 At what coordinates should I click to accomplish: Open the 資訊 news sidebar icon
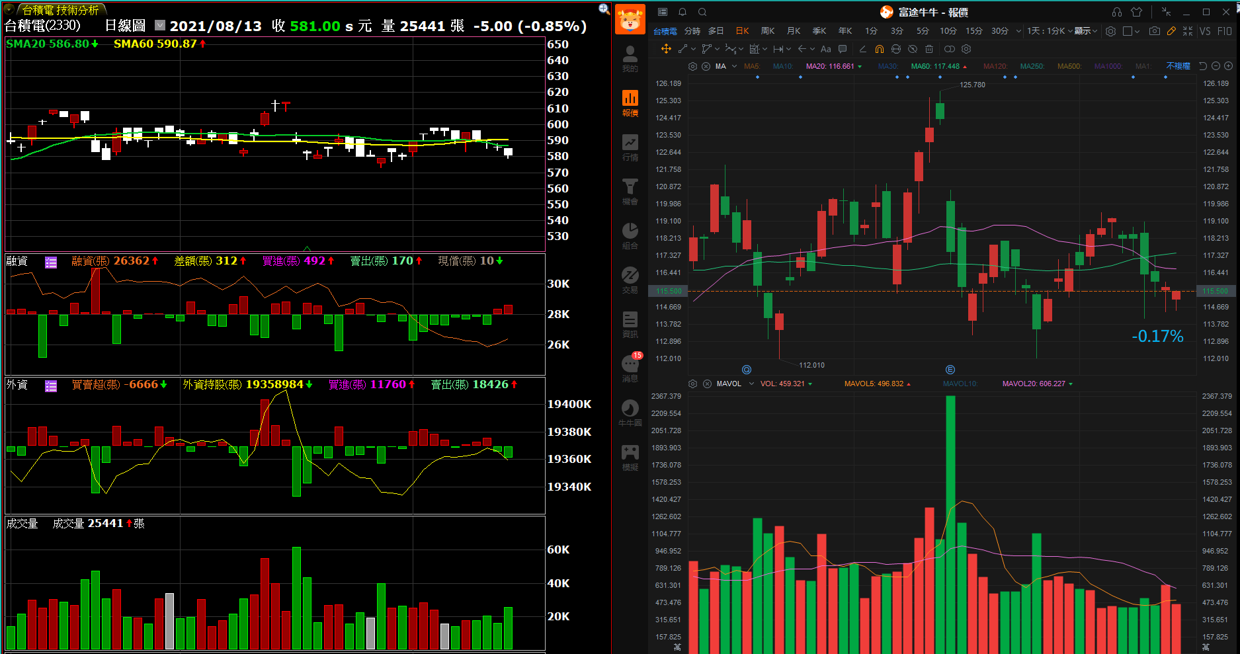click(630, 324)
